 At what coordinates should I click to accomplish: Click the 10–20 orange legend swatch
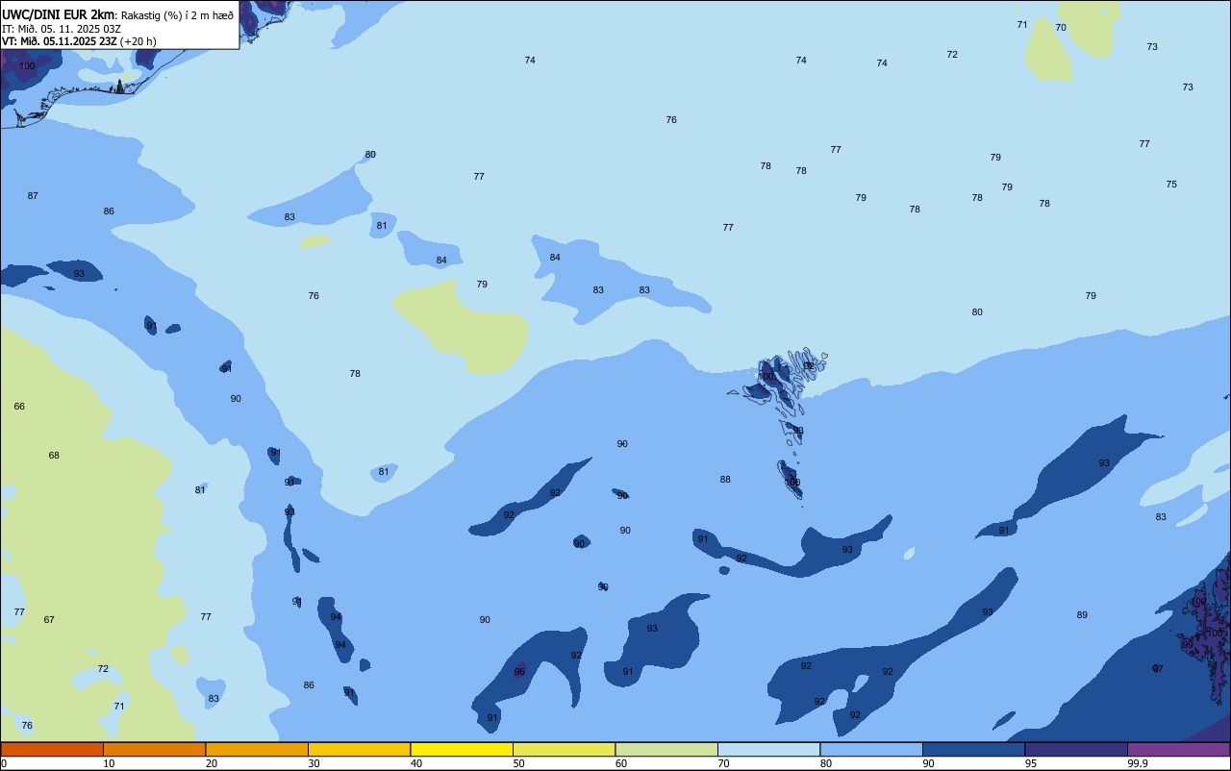point(154,749)
